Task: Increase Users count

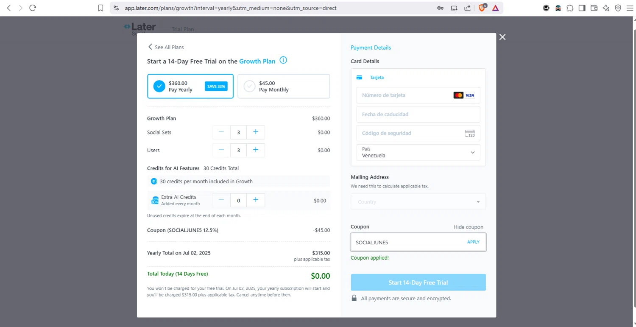Action: (256, 150)
